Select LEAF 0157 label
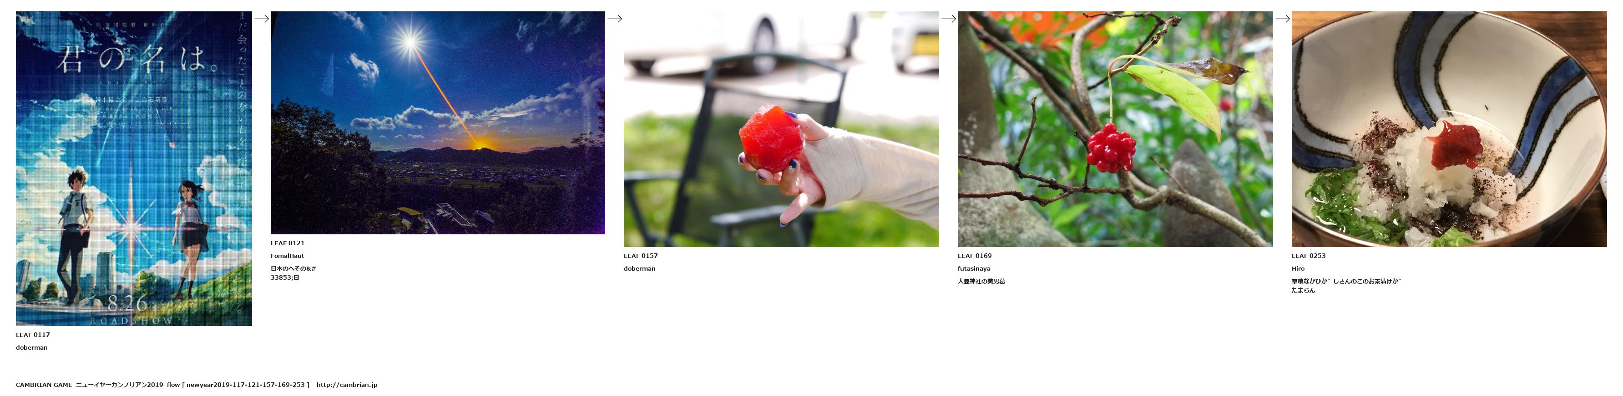1623x396 pixels. (x=641, y=256)
